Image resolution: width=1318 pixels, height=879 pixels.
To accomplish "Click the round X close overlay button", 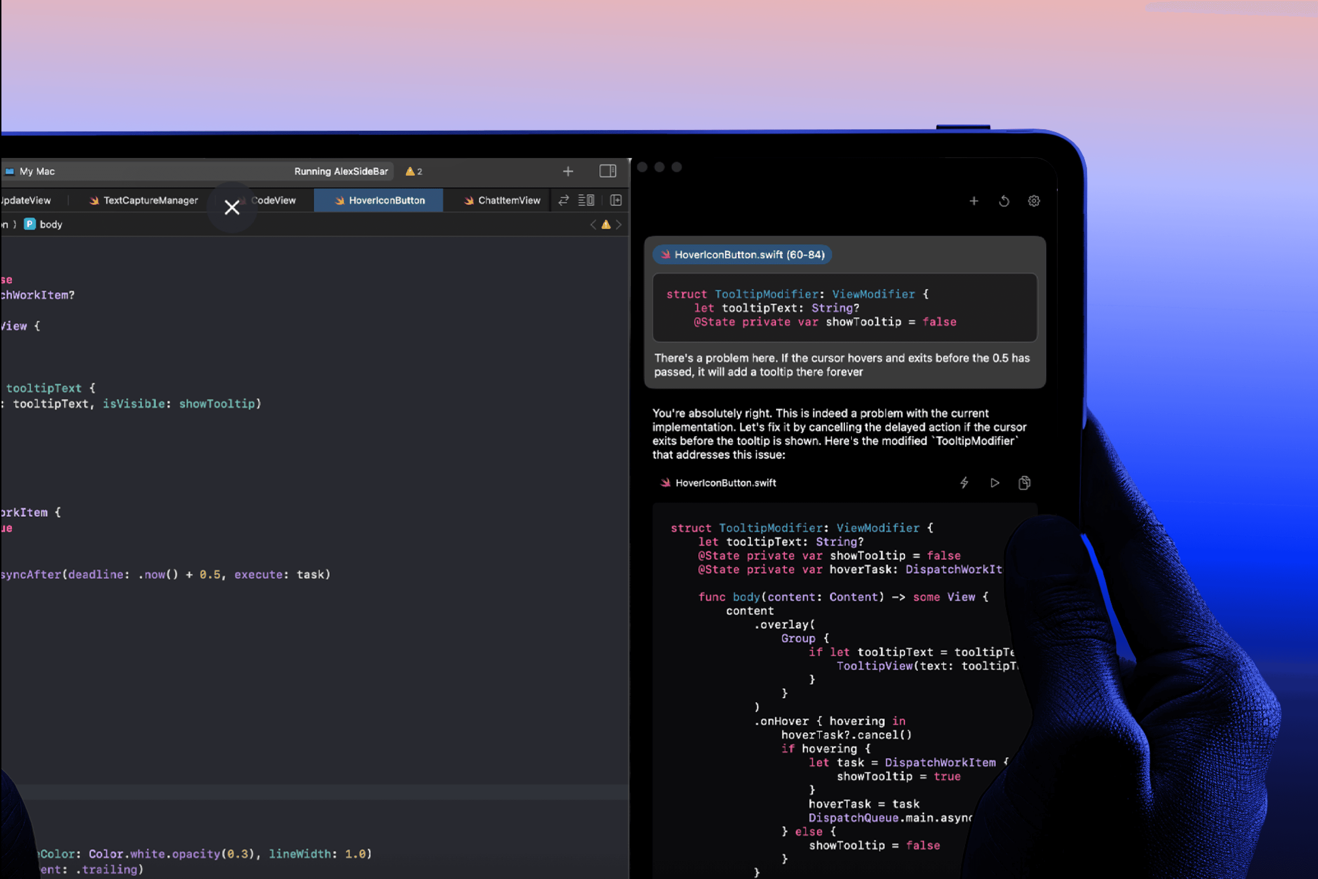I will (232, 207).
